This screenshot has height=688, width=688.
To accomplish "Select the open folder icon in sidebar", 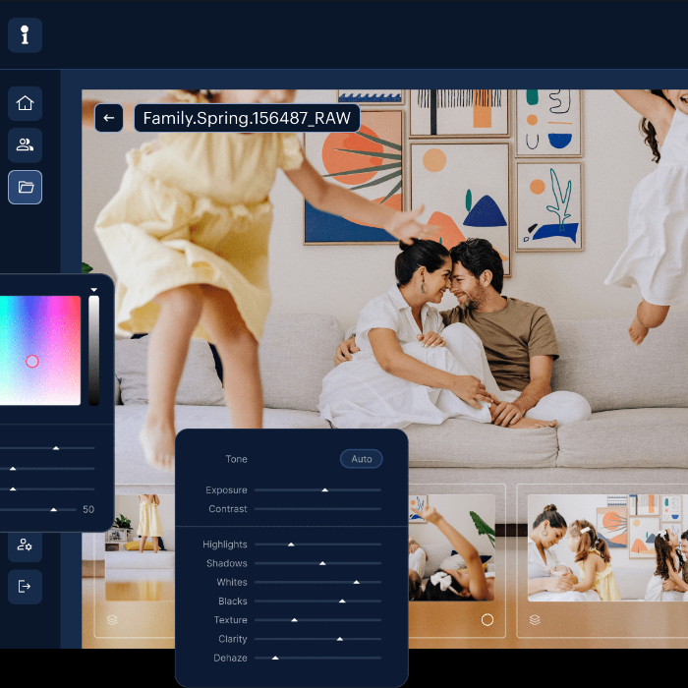I will 25,187.
